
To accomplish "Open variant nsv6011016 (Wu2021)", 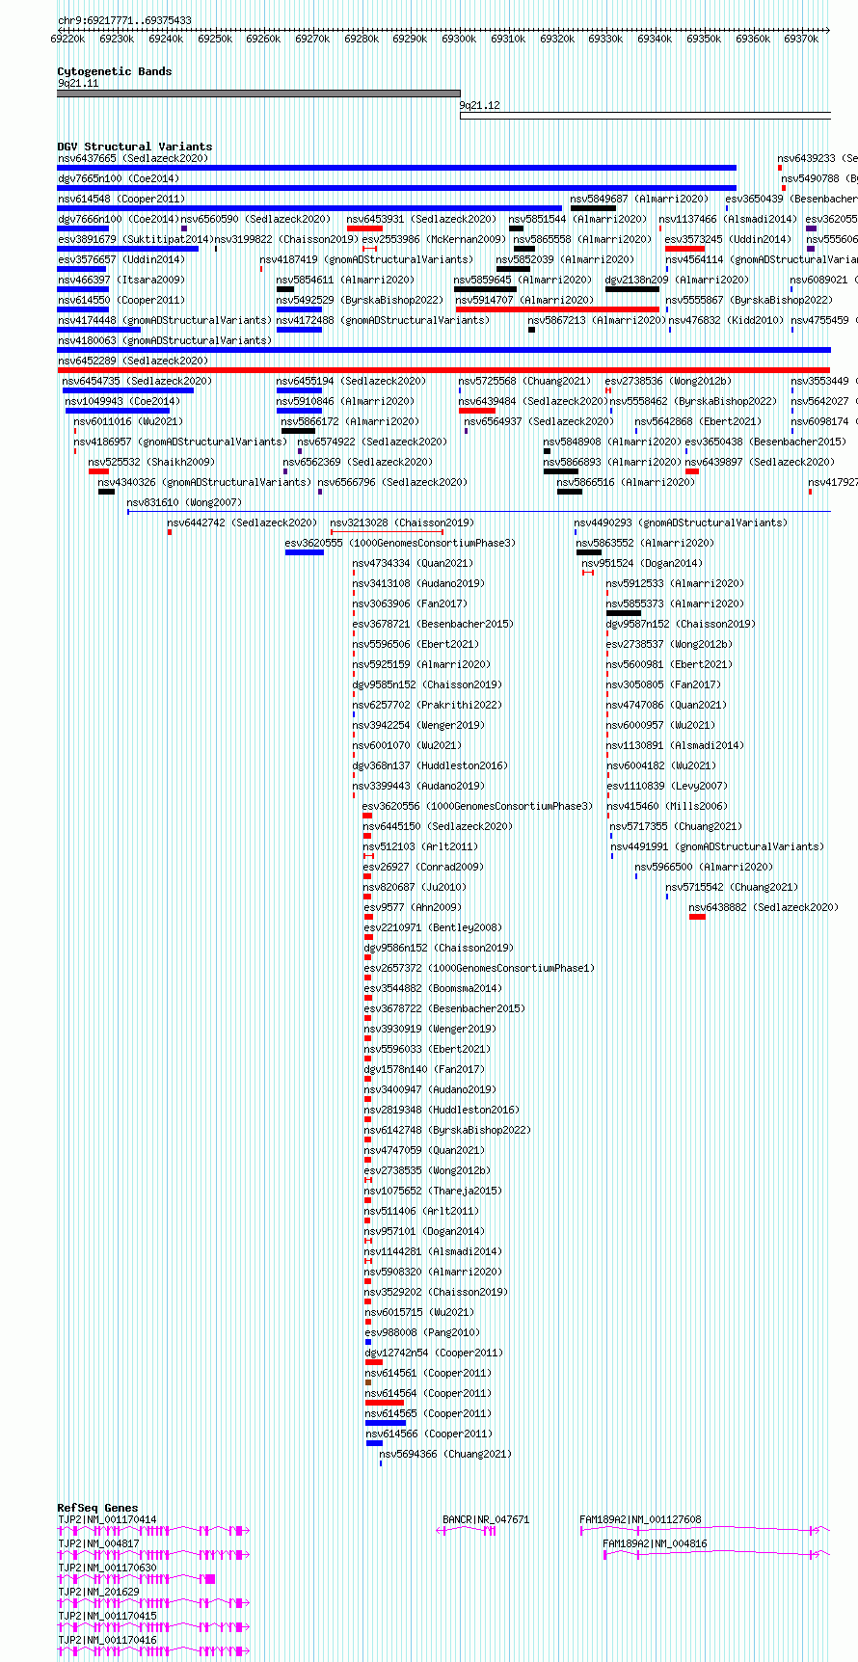I will (128, 421).
